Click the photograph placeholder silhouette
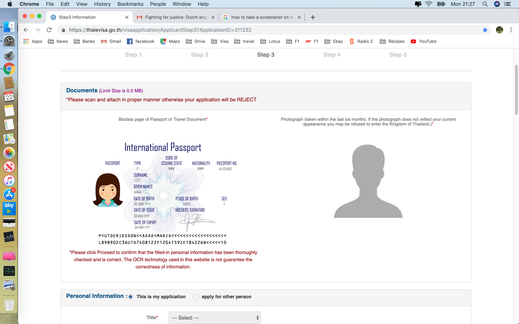 tap(368, 181)
